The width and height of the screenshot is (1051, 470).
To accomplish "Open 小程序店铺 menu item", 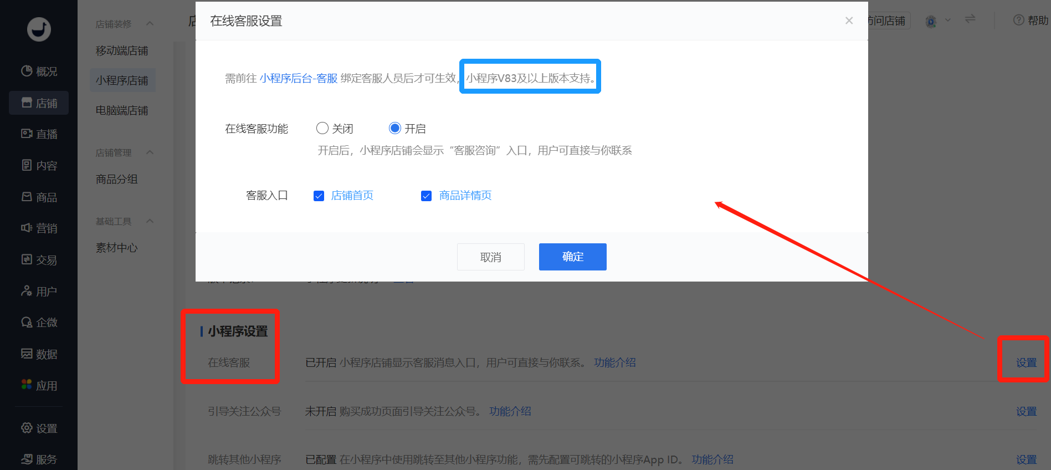I will [122, 80].
